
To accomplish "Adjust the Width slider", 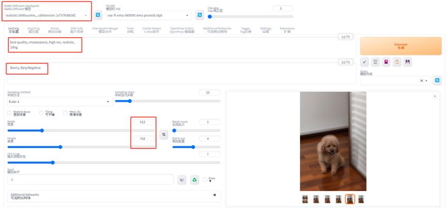I will click(x=81, y=131).
